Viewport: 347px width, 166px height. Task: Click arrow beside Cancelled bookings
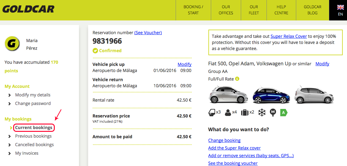click(9, 145)
